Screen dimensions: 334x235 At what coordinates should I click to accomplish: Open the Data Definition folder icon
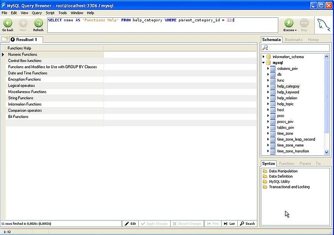click(x=265, y=176)
